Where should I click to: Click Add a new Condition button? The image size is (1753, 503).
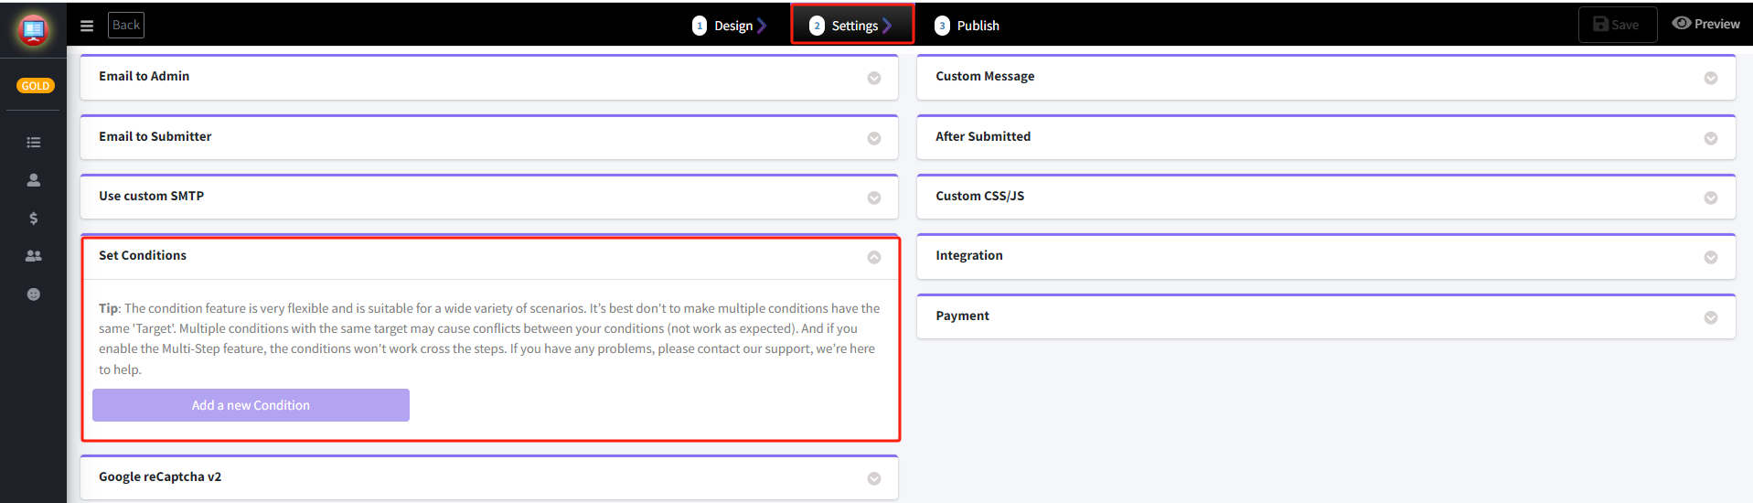tap(251, 405)
